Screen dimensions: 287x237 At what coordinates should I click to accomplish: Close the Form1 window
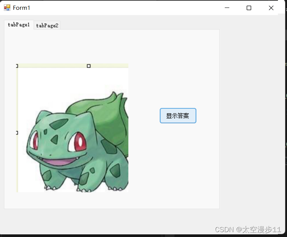pyautogui.click(x=271, y=8)
